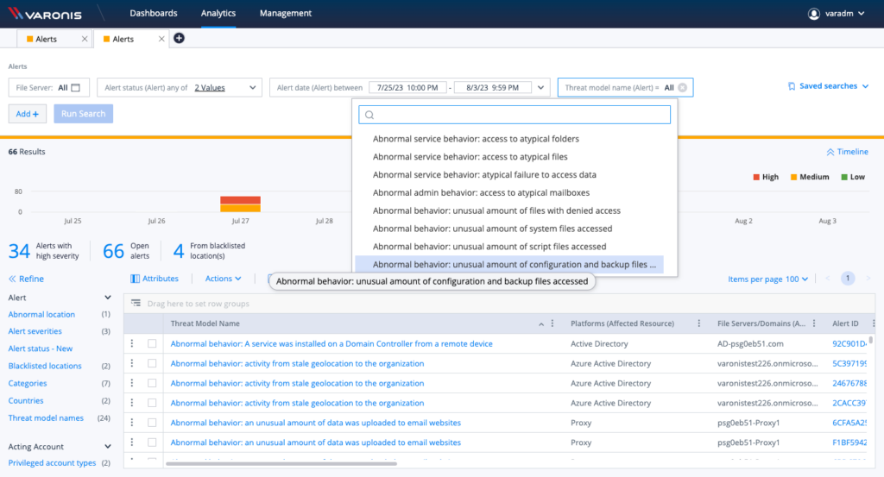This screenshot has height=477, width=884.
Task: Clear the Threat model name filter
Action: (x=683, y=87)
